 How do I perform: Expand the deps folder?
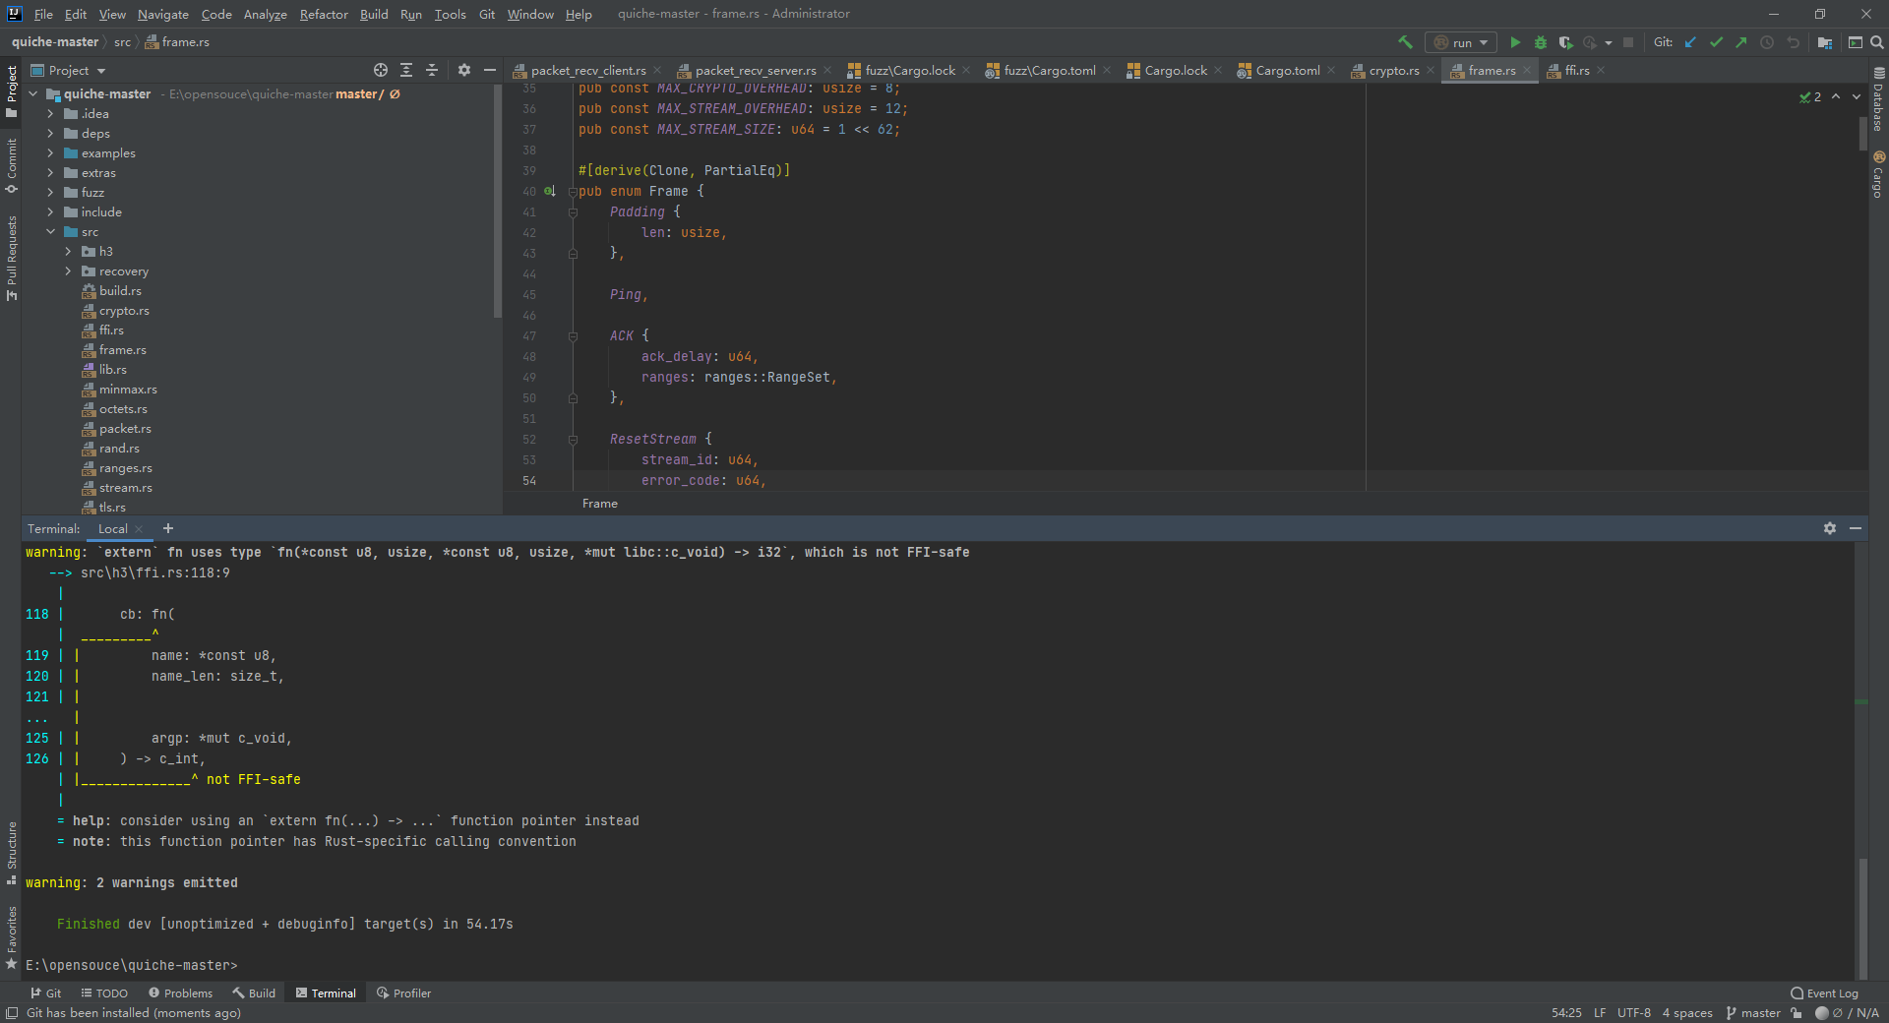pos(50,134)
